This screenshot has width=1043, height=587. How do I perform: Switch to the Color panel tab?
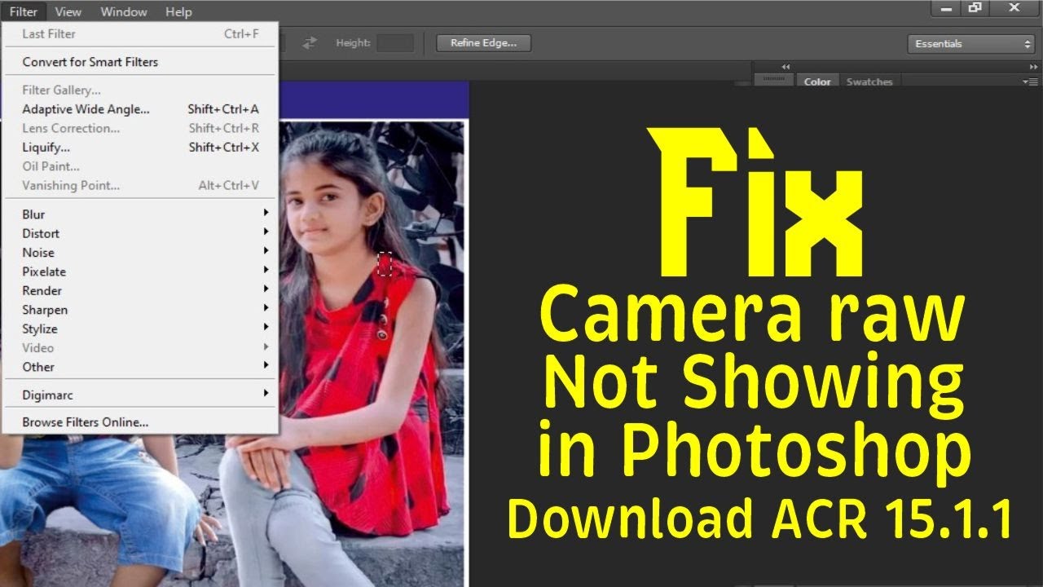click(817, 82)
